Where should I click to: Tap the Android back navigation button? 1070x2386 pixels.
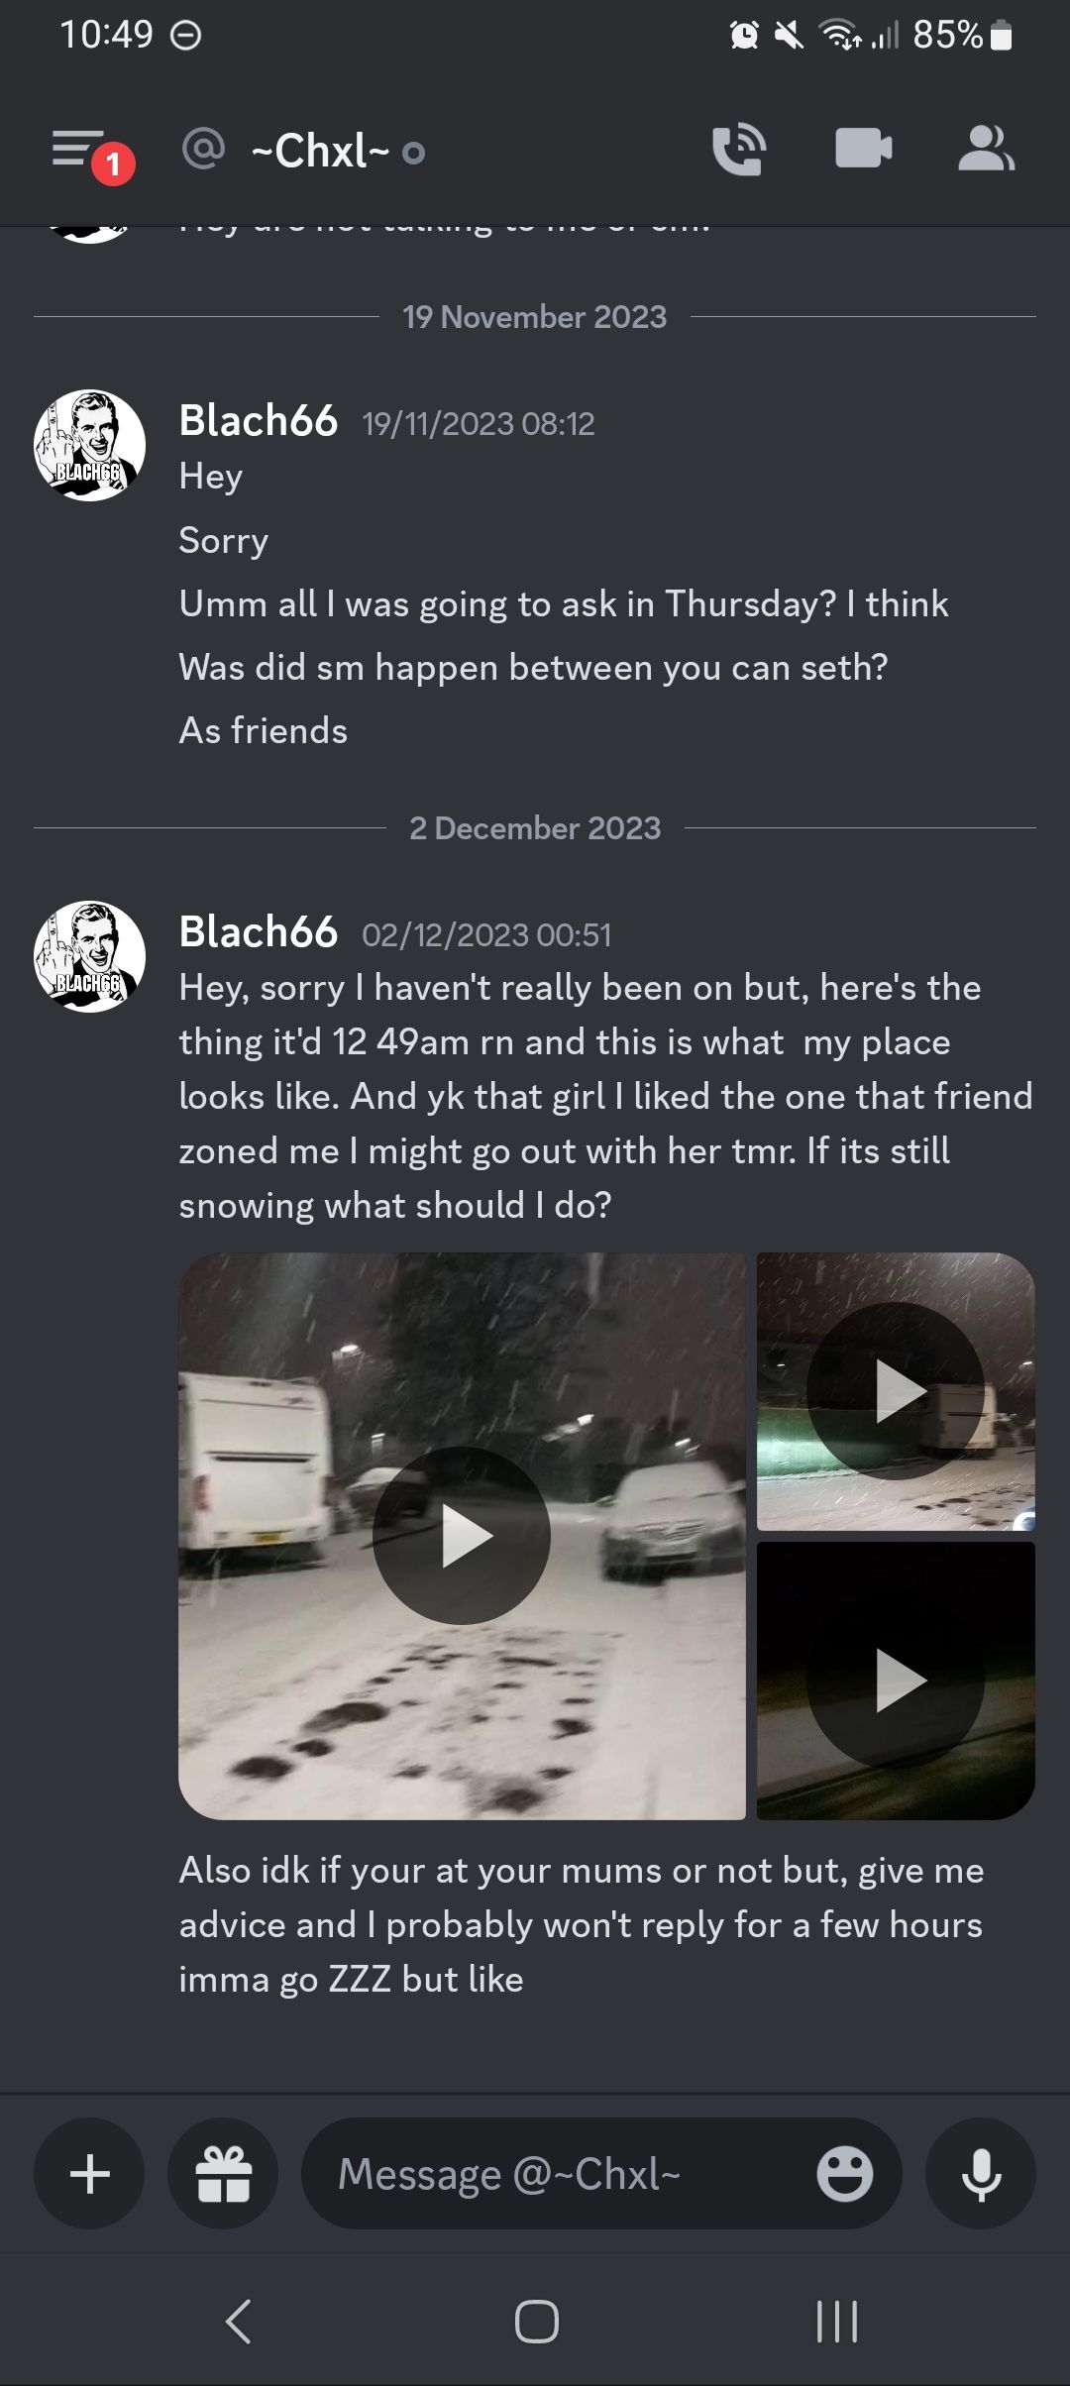[238, 2321]
